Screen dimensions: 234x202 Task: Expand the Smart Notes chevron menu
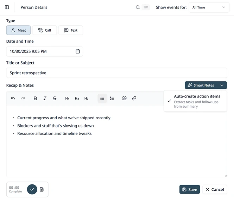point(222,85)
